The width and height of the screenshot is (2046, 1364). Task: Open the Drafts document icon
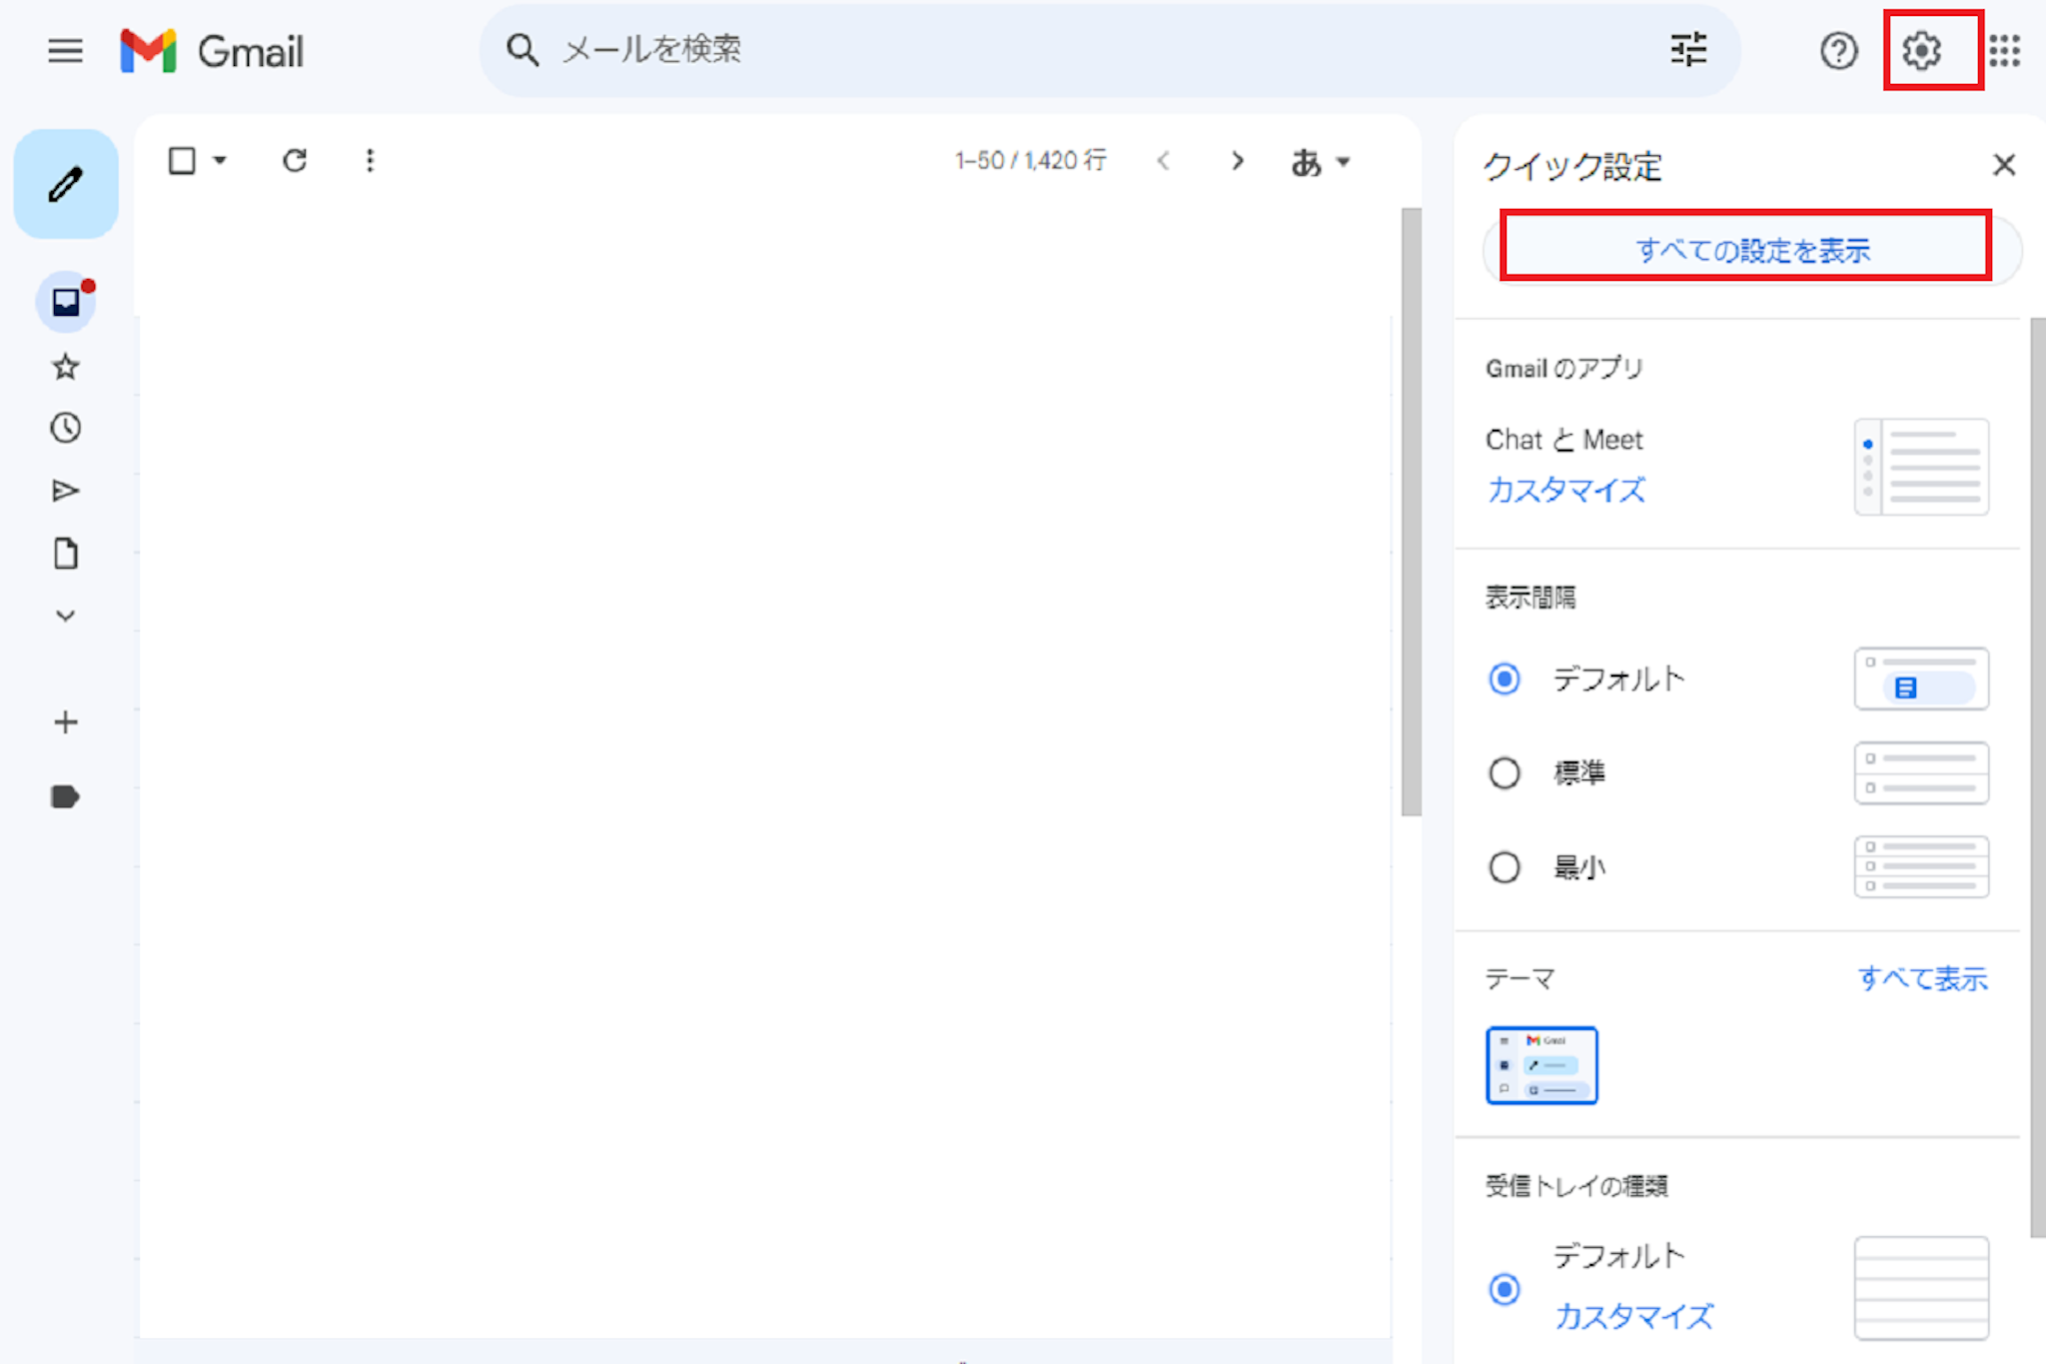[x=66, y=554]
